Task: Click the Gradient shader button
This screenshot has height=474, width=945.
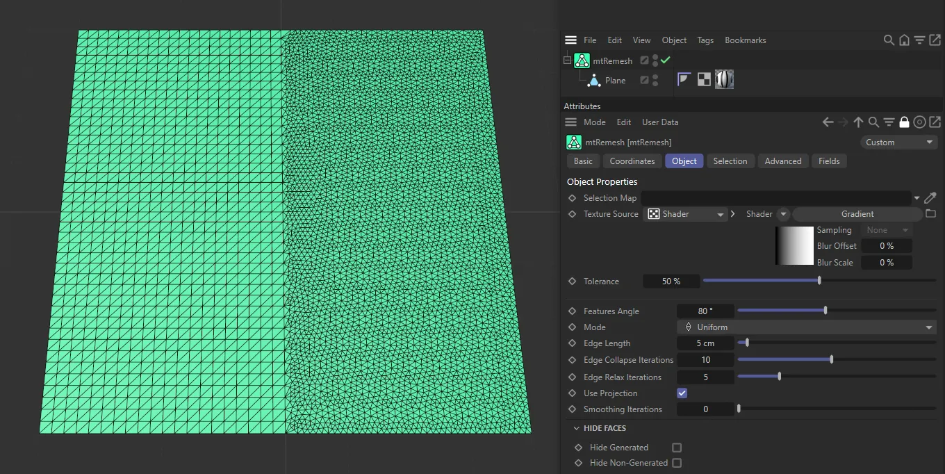Action: pos(857,213)
